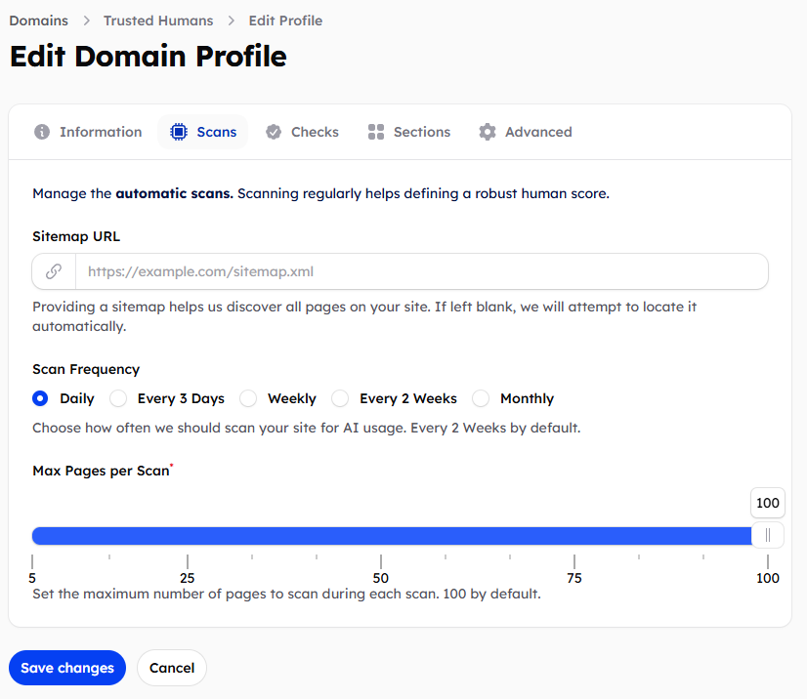The height and width of the screenshot is (699, 807).
Task: Set scan frequency to Weekly
Action: pos(248,398)
